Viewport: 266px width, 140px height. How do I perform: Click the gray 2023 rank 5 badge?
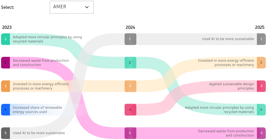point(6,133)
